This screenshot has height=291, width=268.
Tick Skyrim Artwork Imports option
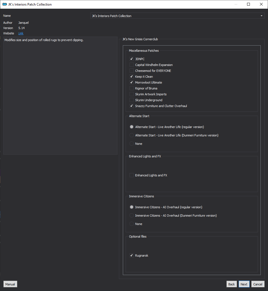pyautogui.click(x=131, y=94)
